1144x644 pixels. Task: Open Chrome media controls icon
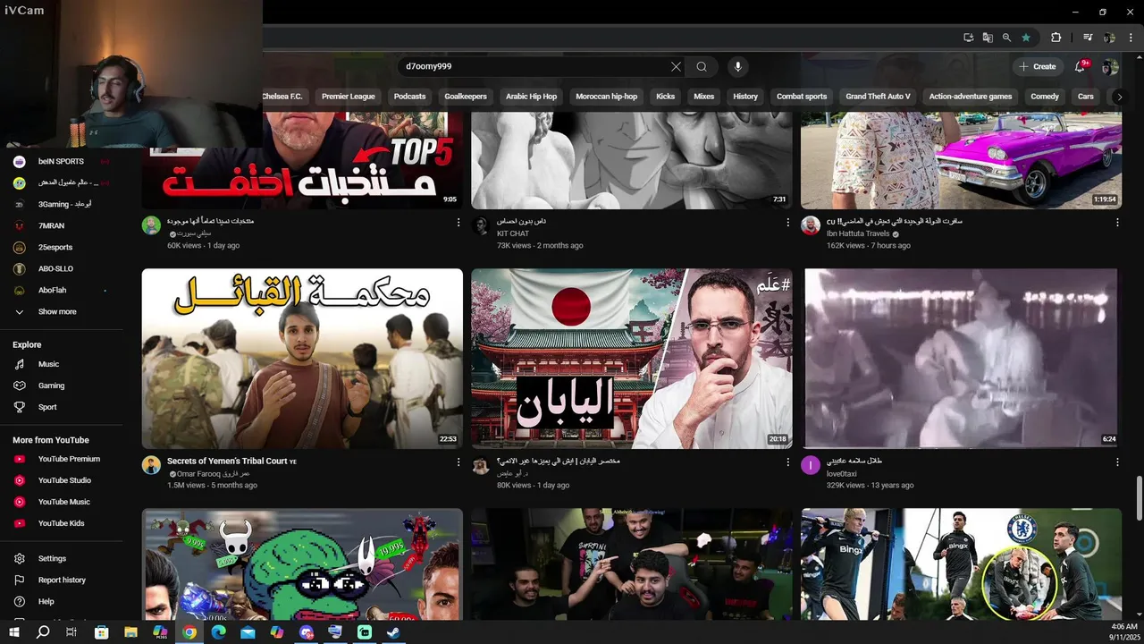(1088, 38)
